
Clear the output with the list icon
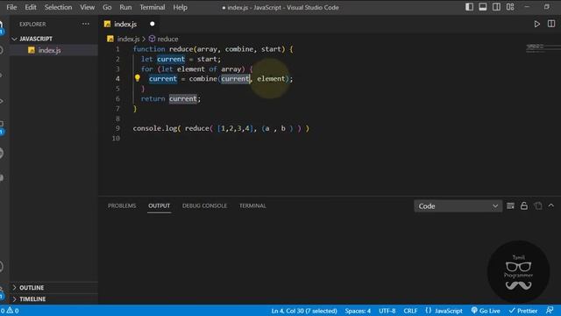coord(510,206)
